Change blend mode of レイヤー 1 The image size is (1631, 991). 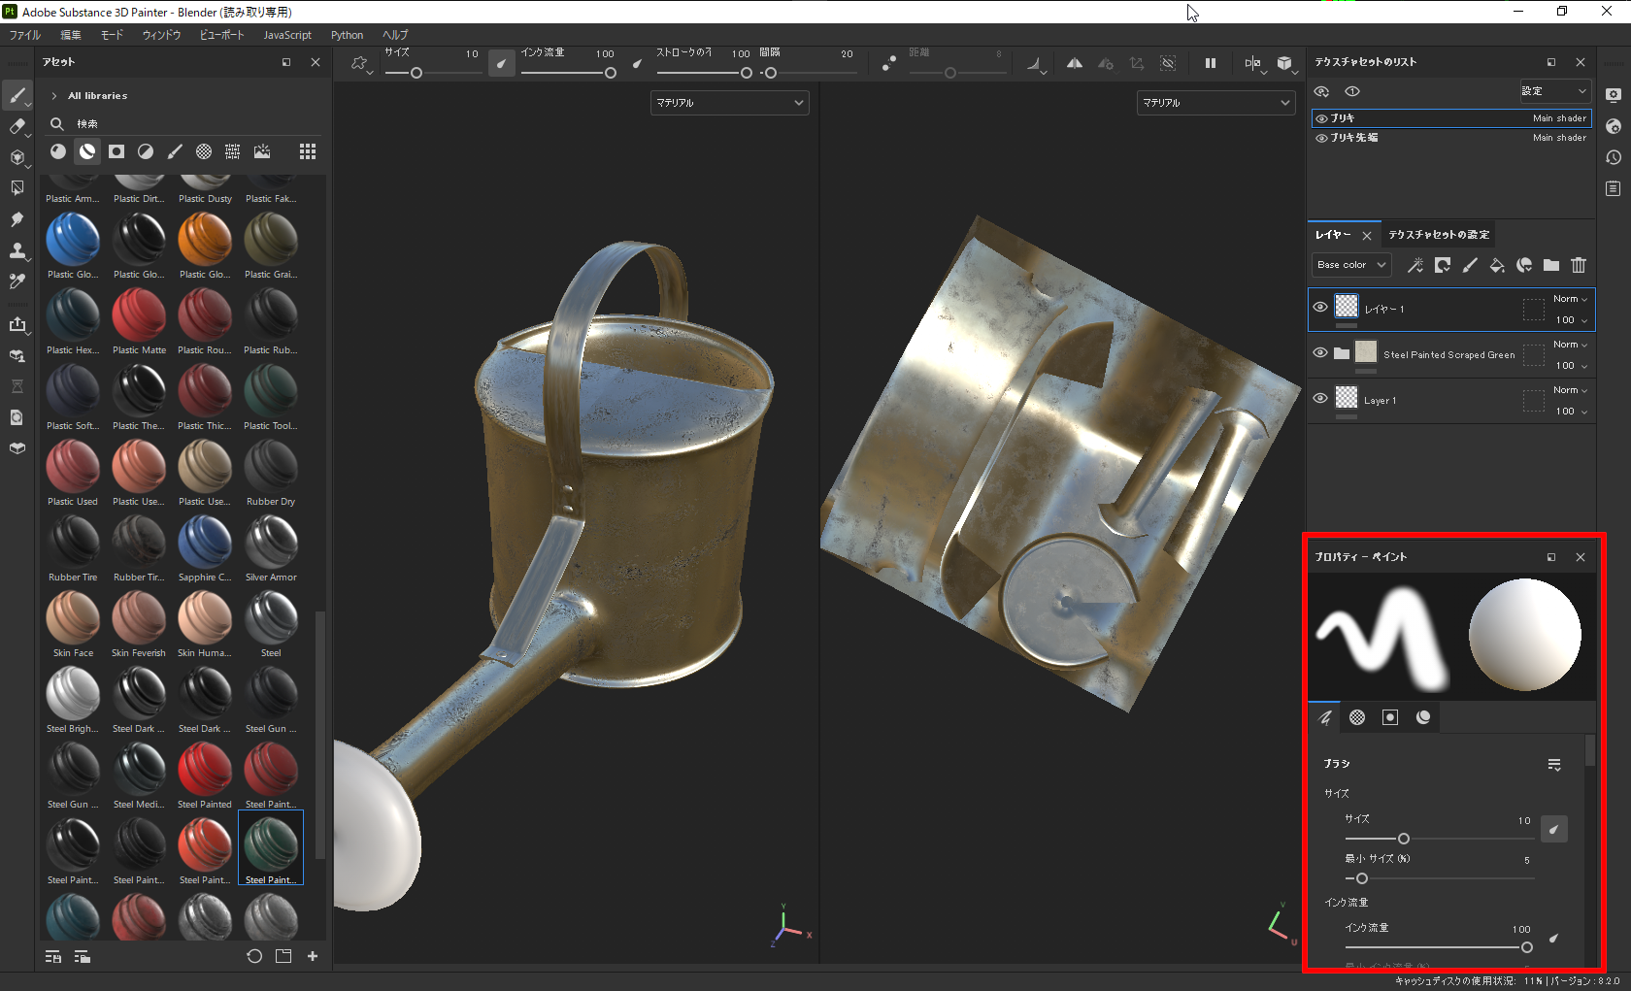pos(1570,299)
